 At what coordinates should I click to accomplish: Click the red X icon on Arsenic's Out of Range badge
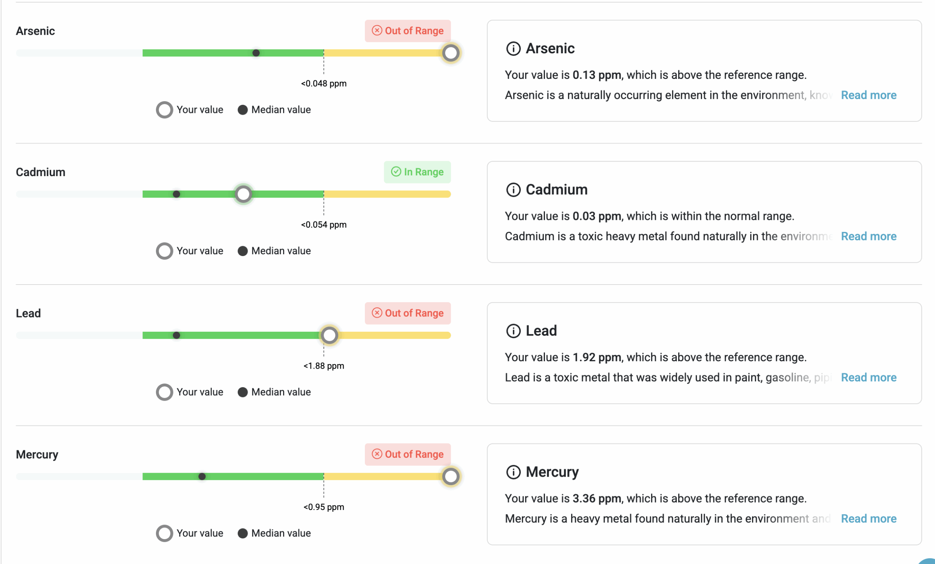377,31
